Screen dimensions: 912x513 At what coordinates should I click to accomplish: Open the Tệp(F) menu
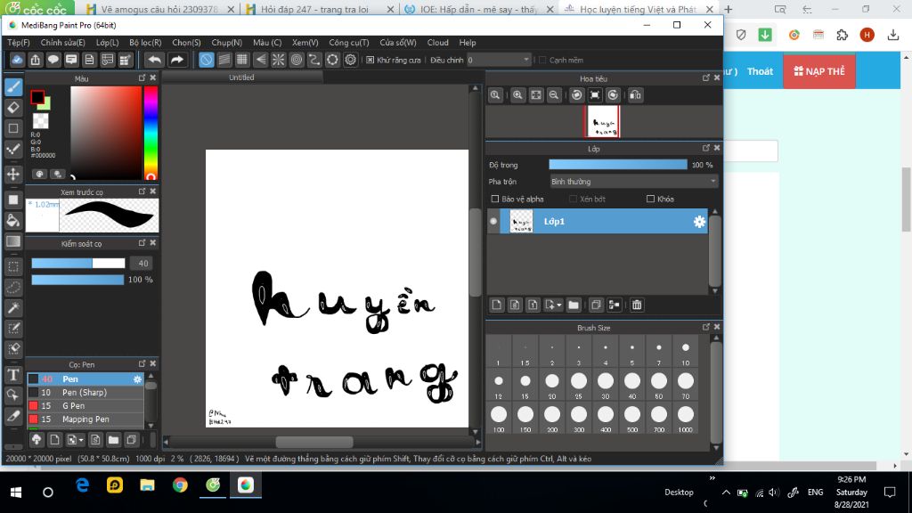[x=19, y=43]
